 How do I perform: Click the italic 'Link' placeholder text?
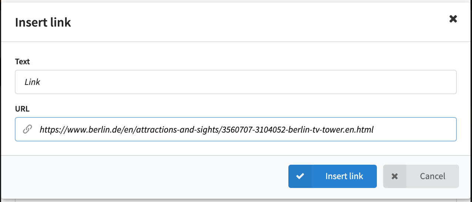tap(32, 82)
